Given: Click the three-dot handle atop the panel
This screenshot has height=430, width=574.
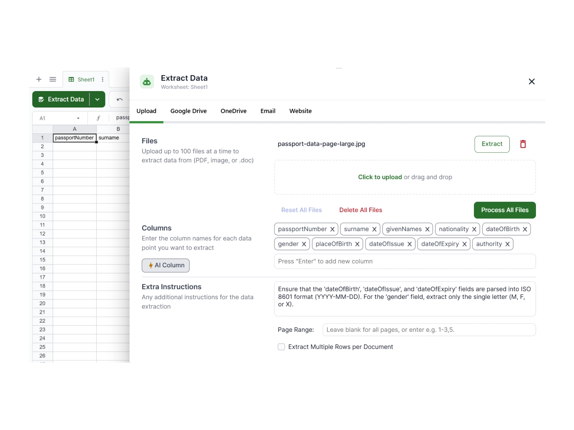Looking at the screenshot, I should coord(339,68).
